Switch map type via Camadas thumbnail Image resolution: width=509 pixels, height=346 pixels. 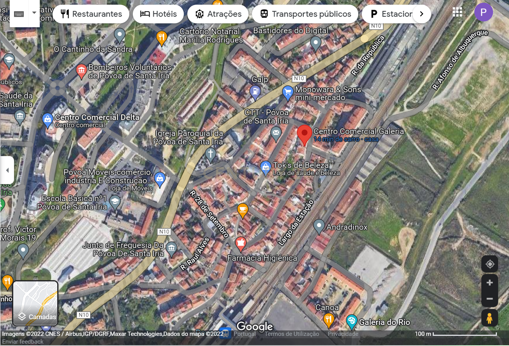35,303
